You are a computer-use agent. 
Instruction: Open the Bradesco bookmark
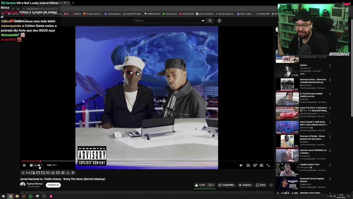coord(76,14)
